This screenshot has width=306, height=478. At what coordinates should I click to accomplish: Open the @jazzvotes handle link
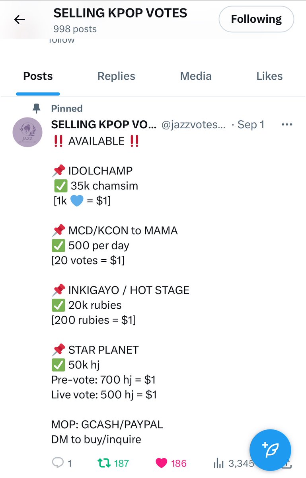193,125
